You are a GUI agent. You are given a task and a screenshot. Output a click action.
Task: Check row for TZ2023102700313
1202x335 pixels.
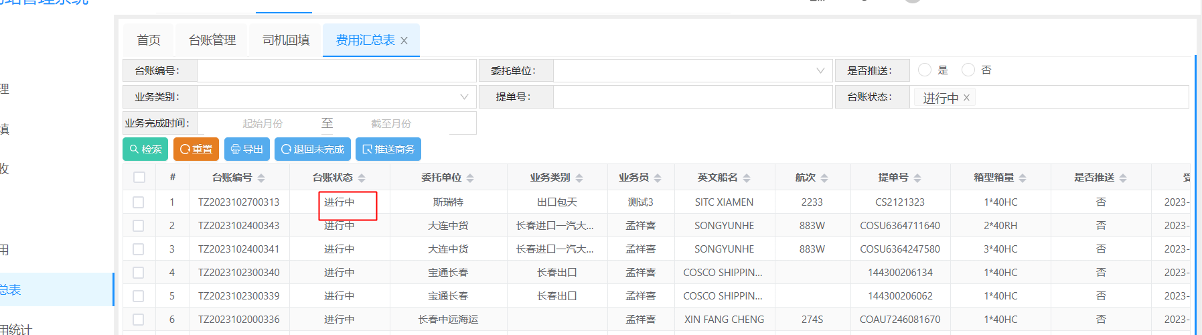[x=139, y=202]
